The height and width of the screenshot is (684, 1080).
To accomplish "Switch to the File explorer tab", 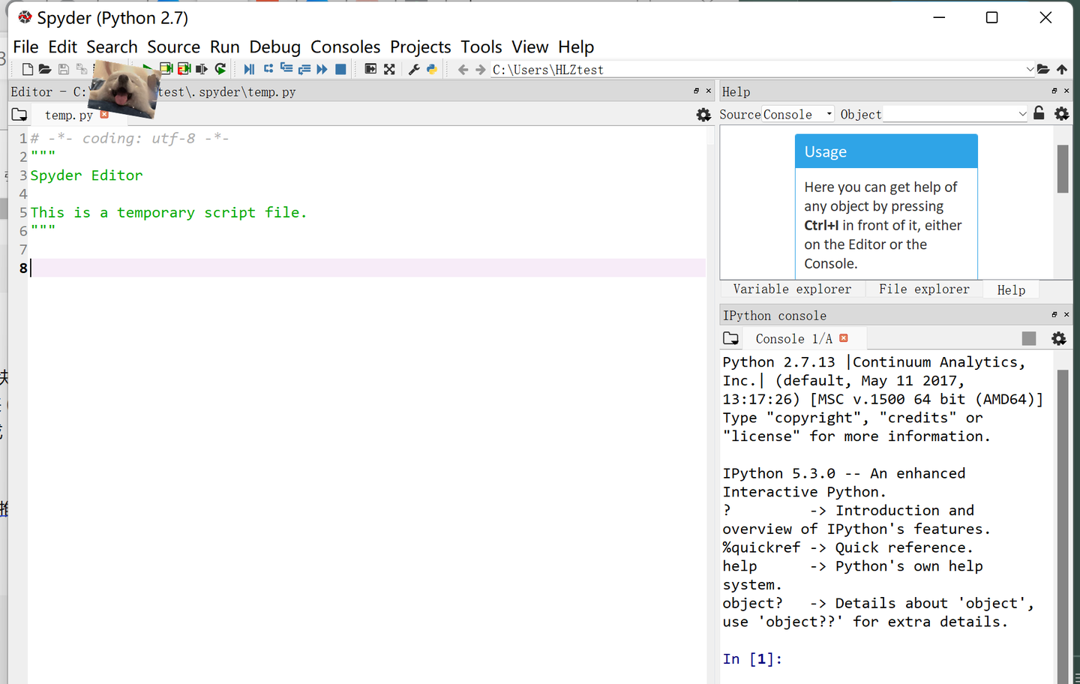I will pos(924,289).
